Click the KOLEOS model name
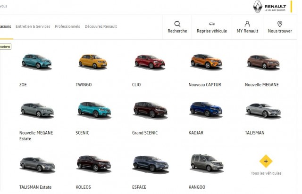 [83, 187]
